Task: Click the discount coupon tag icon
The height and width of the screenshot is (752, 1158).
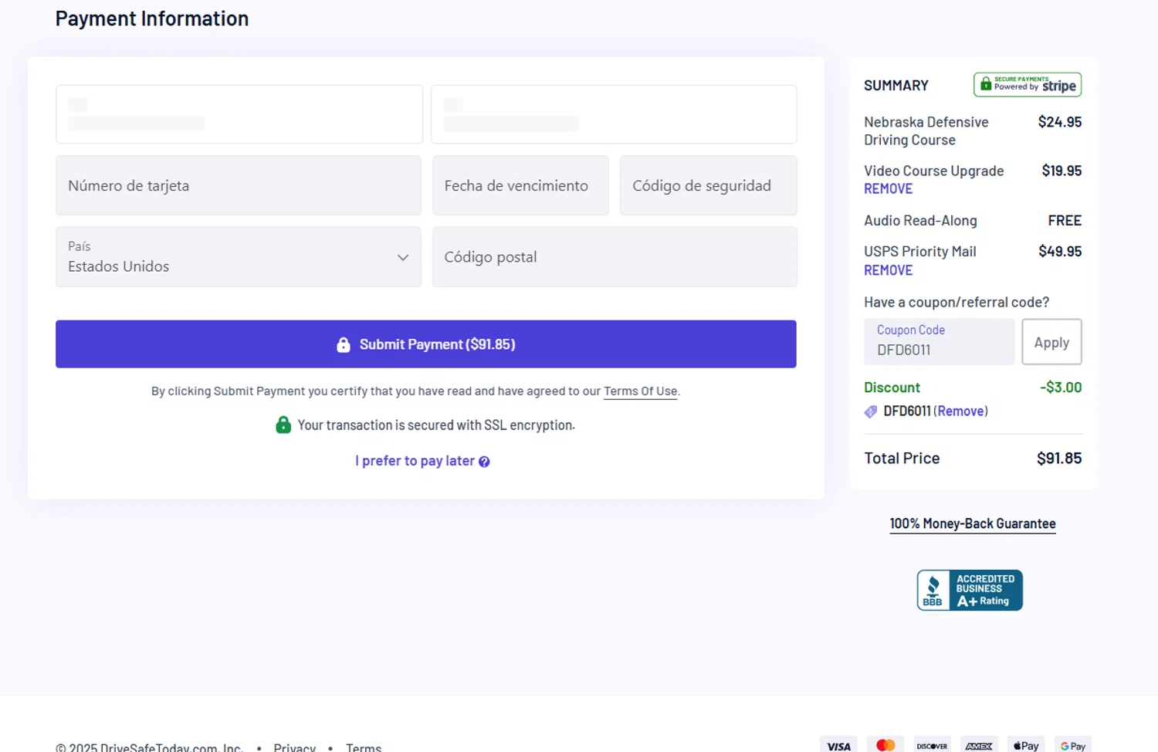Action: [x=871, y=412]
